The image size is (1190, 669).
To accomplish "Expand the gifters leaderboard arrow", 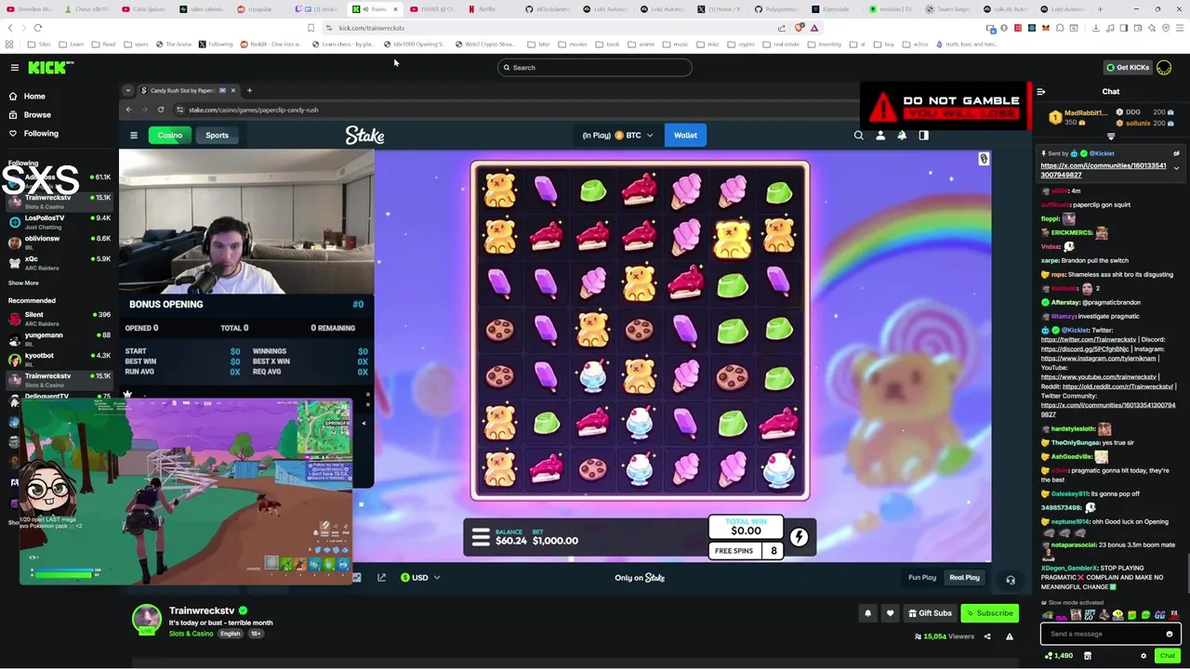I will point(1110,138).
